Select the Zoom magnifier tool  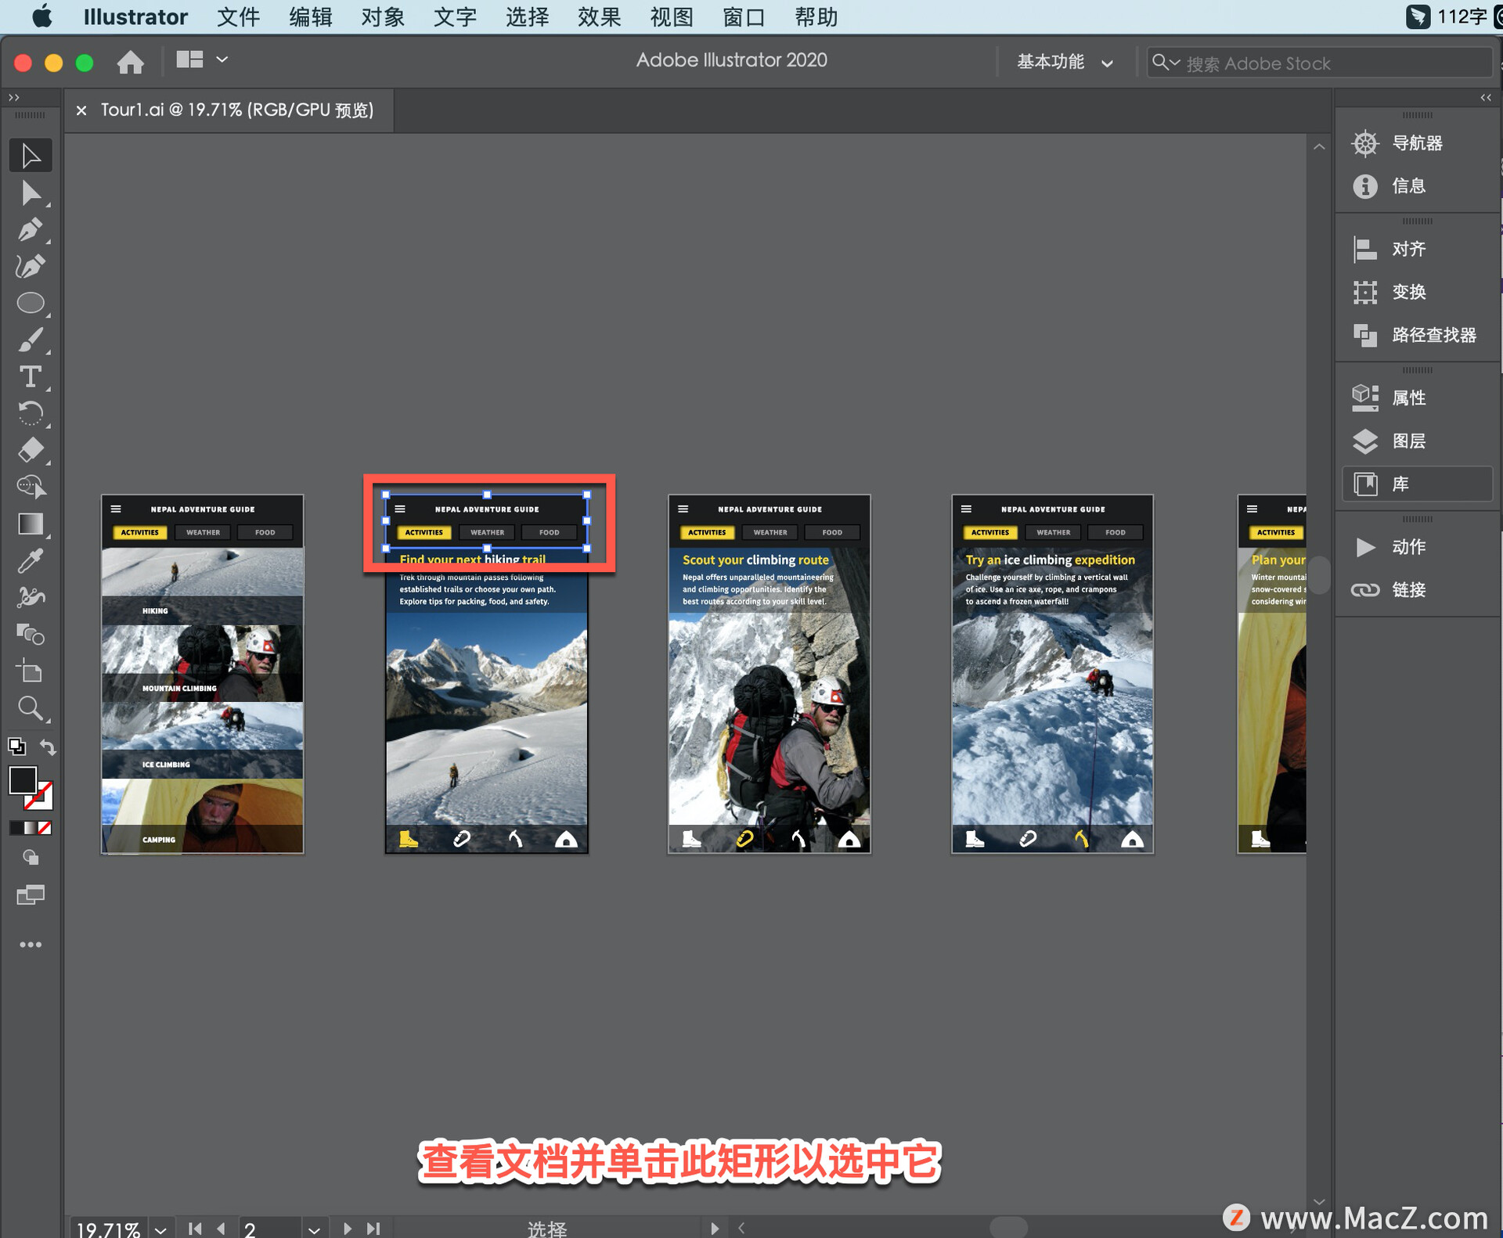[31, 708]
